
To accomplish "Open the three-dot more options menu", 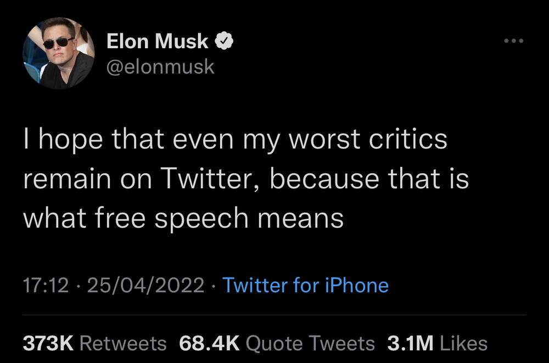I will coord(513,41).
